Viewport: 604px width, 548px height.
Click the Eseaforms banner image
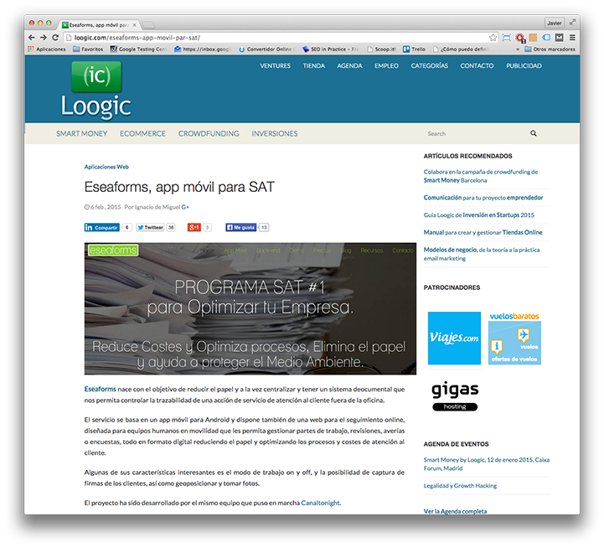point(250,308)
